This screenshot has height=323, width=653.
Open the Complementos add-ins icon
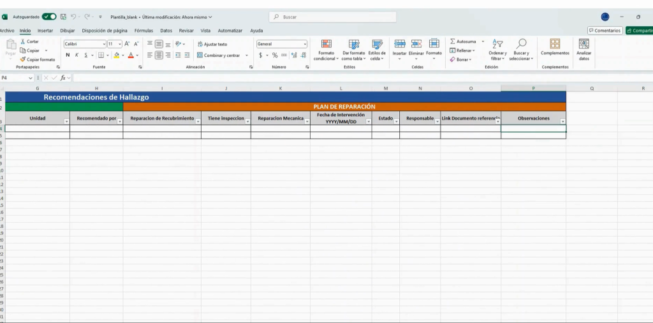pyautogui.click(x=555, y=44)
